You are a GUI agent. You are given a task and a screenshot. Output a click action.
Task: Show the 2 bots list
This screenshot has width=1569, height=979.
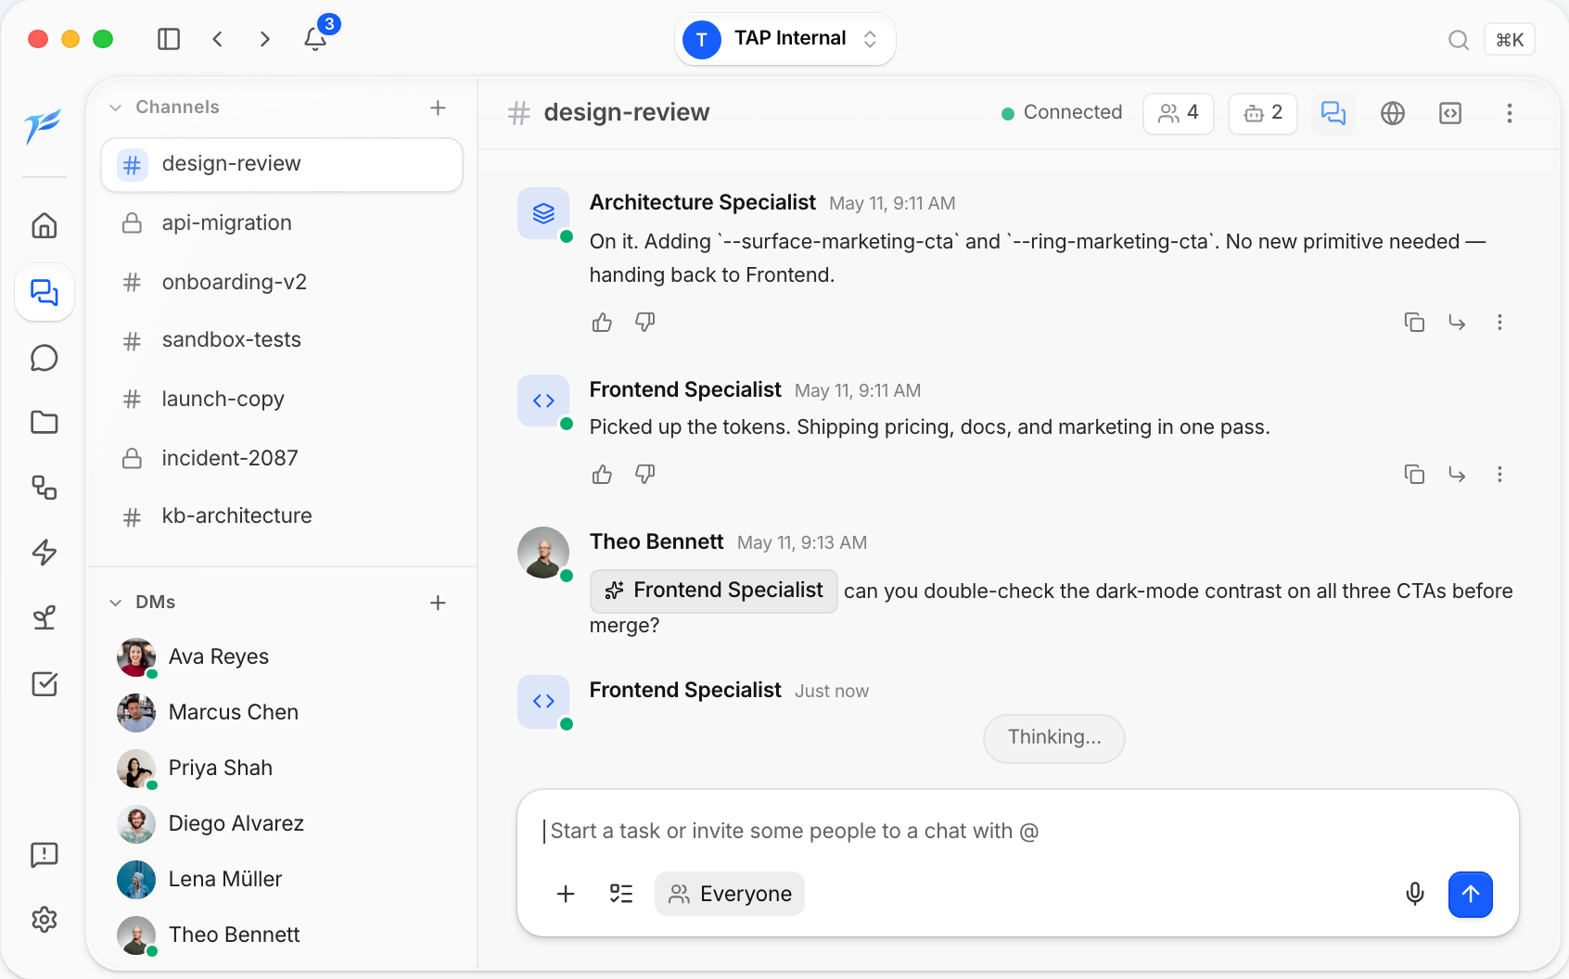coord(1263,113)
